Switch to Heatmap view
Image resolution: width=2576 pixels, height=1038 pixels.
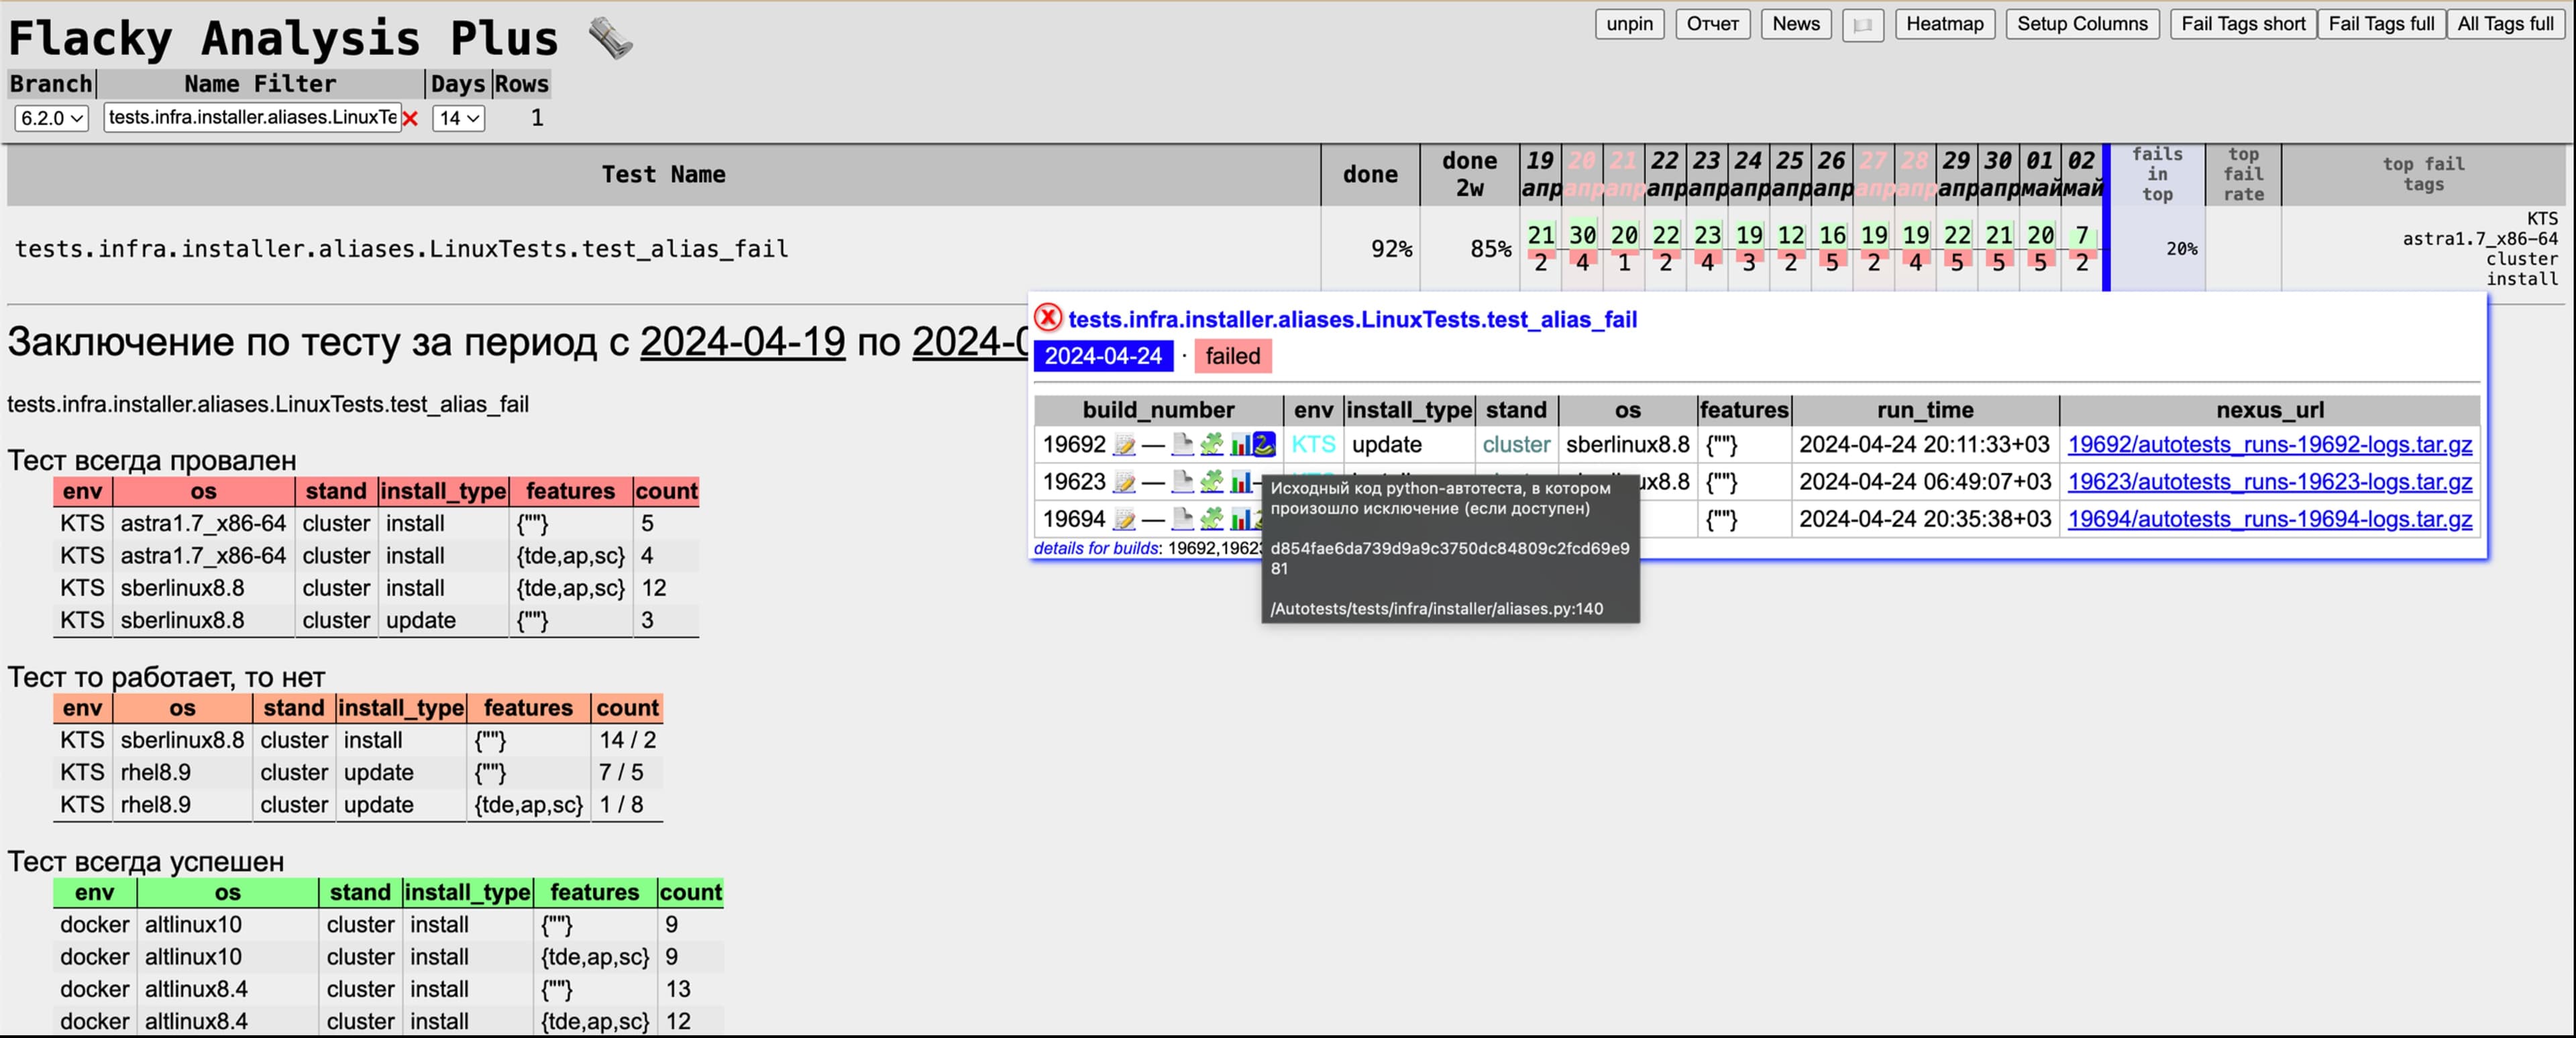point(1944,24)
